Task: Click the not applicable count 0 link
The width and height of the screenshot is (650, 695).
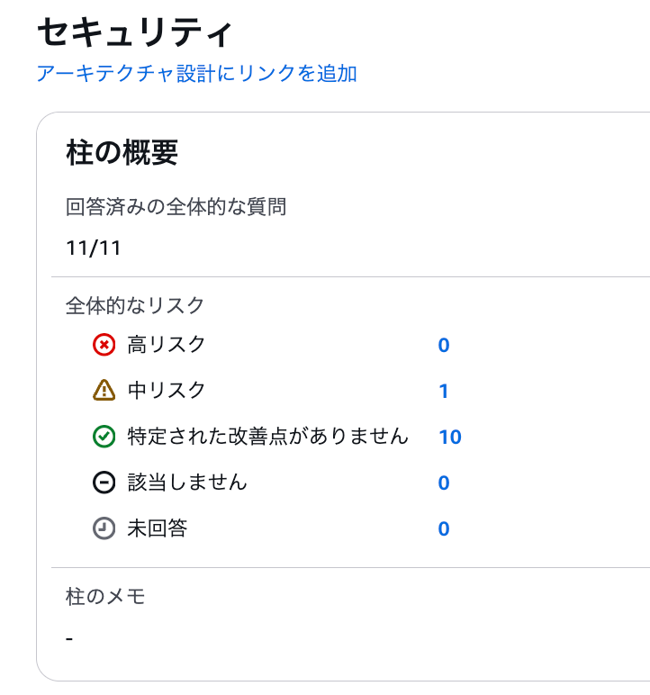Action: click(444, 483)
